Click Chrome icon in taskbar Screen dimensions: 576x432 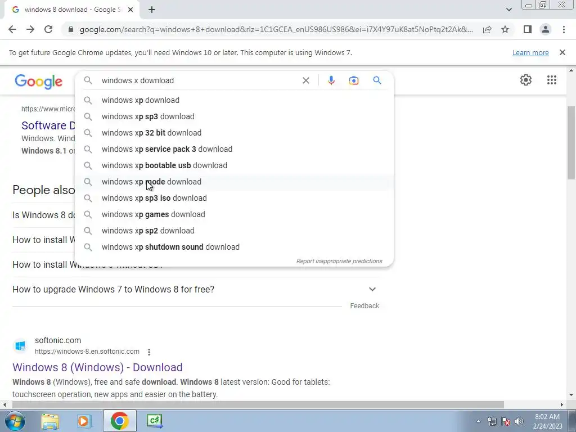tap(119, 421)
